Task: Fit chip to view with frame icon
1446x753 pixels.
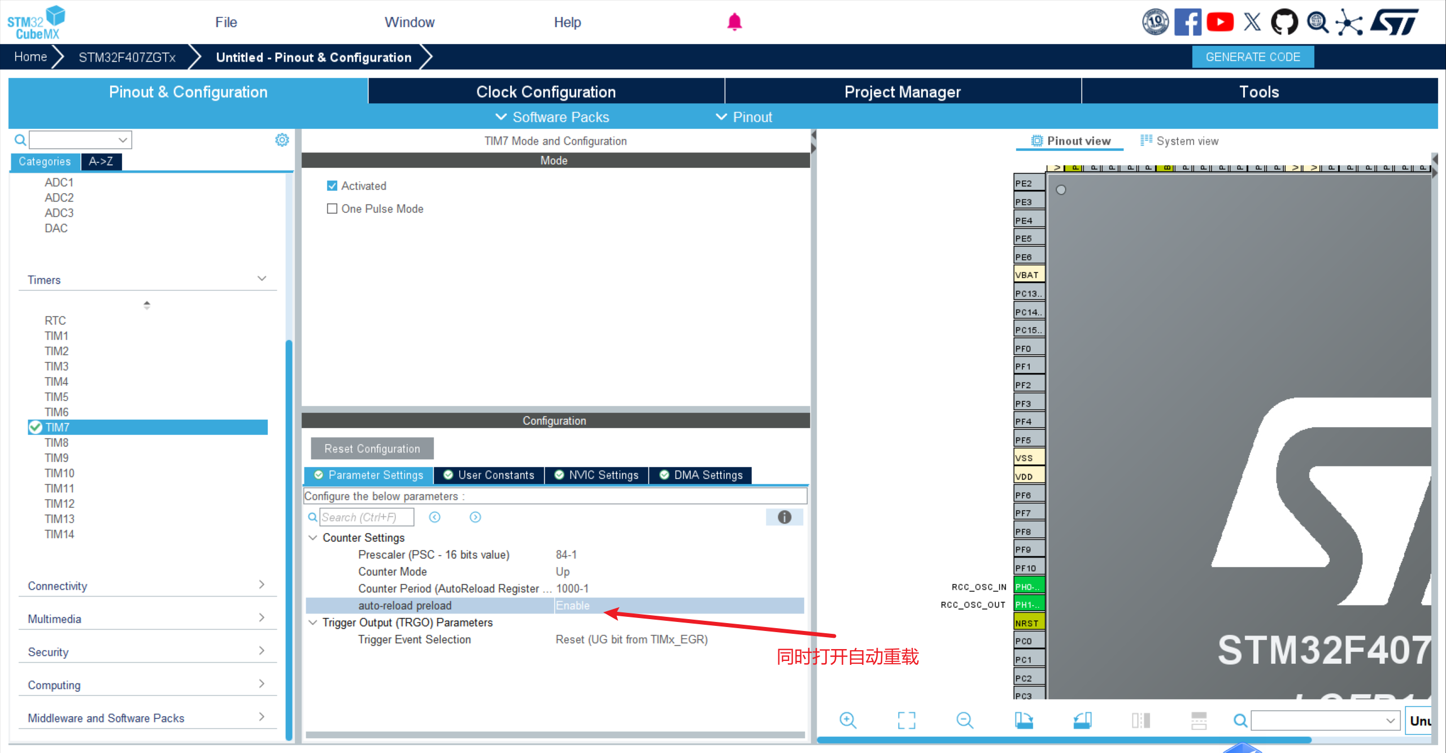Action: pyautogui.click(x=907, y=720)
